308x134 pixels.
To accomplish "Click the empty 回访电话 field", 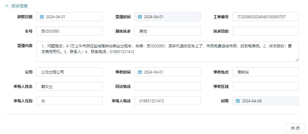I will point(167,87).
